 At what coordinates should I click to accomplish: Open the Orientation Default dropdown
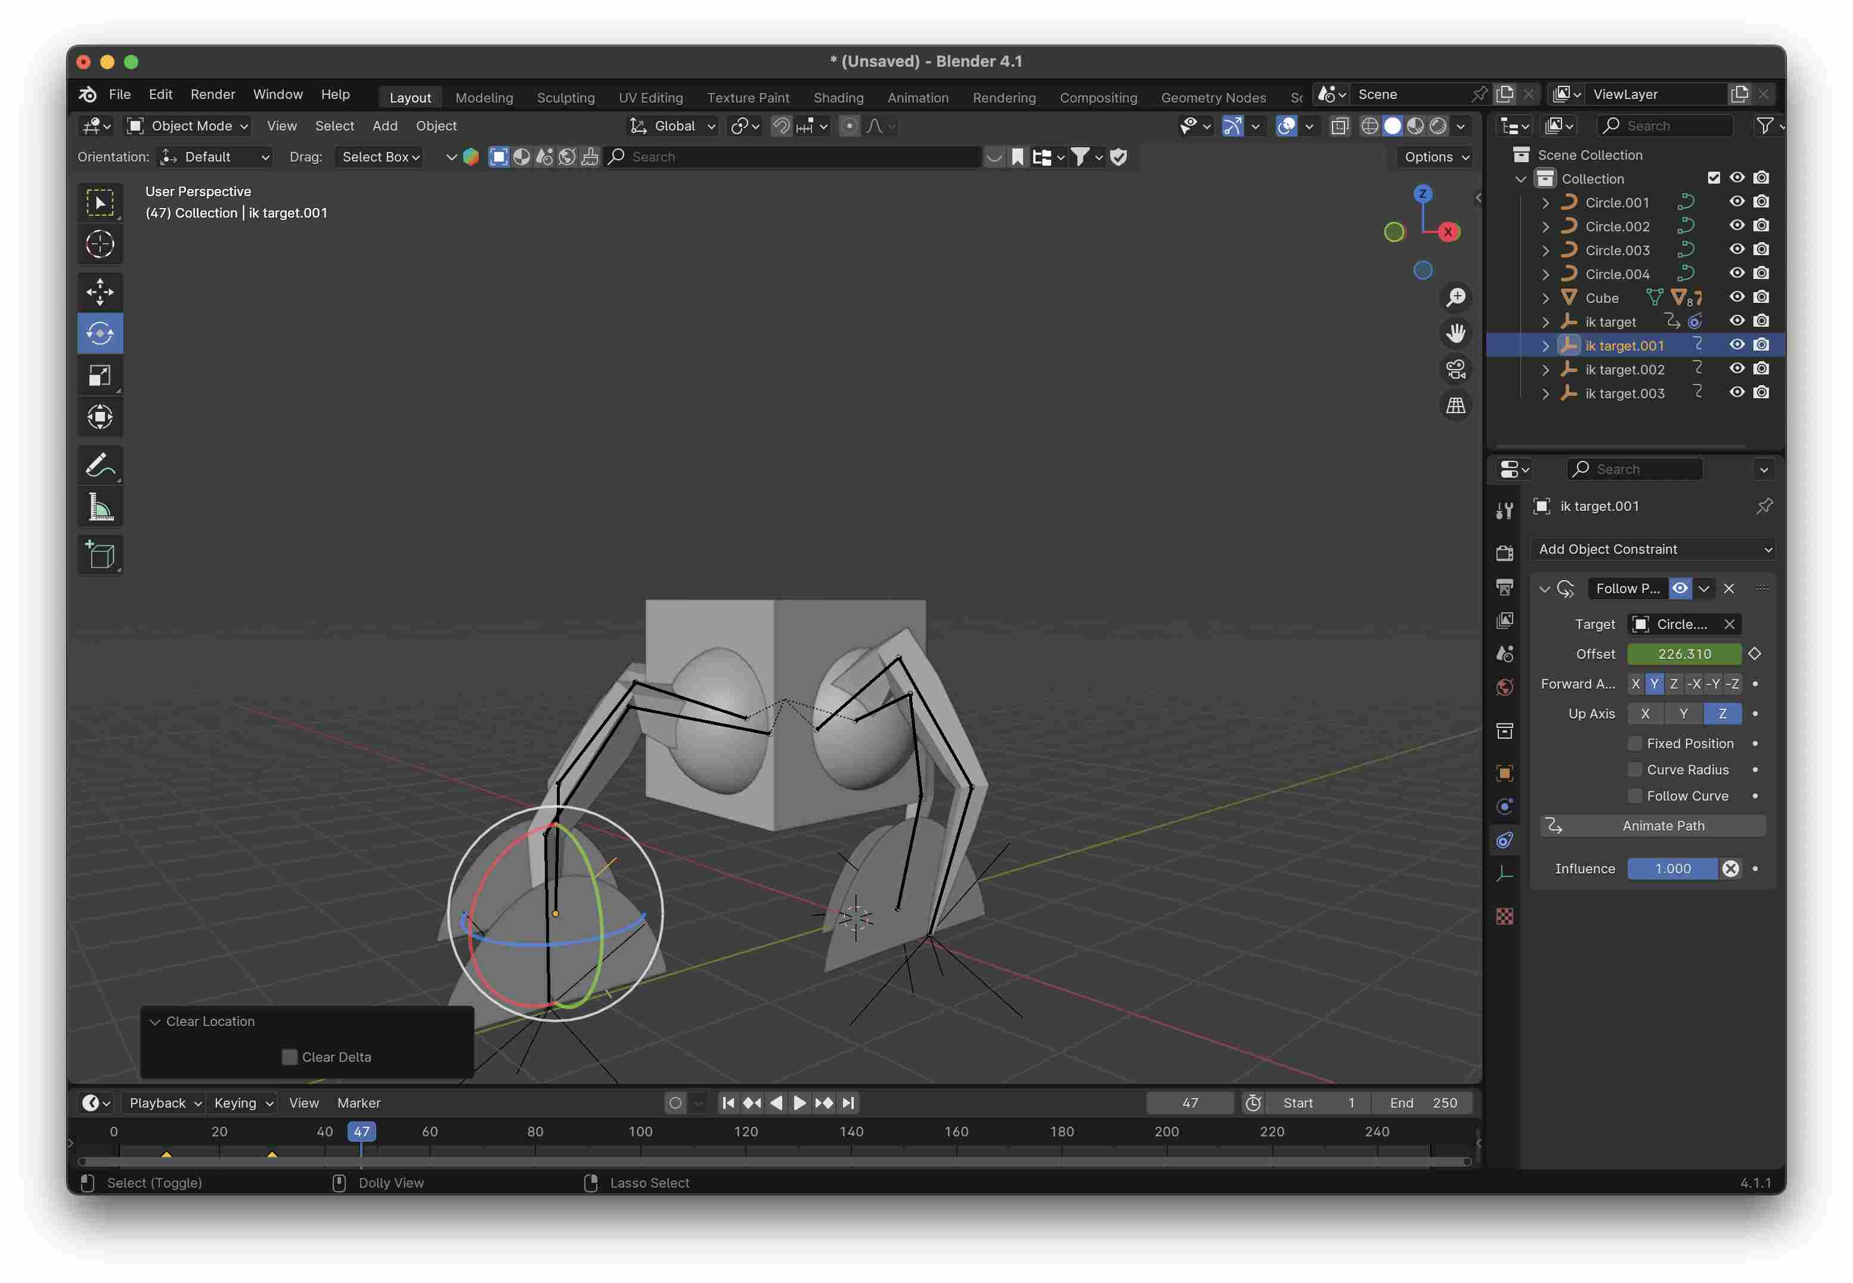(214, 157)
